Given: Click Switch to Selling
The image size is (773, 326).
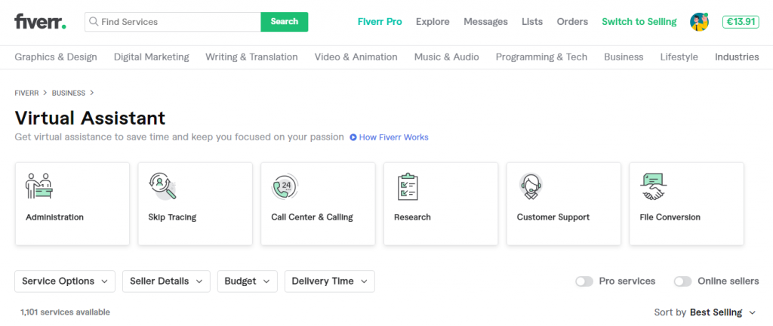Looking at the screenshot, I should coord(639,22).
